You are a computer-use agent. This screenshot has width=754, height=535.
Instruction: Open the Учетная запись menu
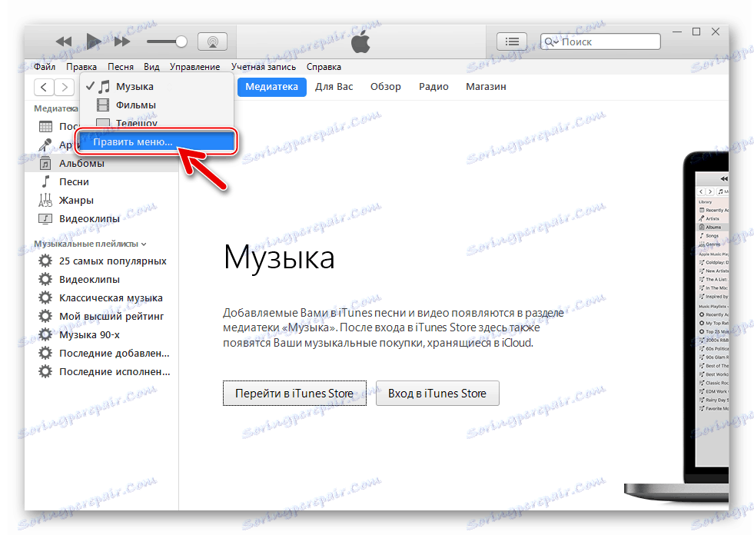[263, 67]
